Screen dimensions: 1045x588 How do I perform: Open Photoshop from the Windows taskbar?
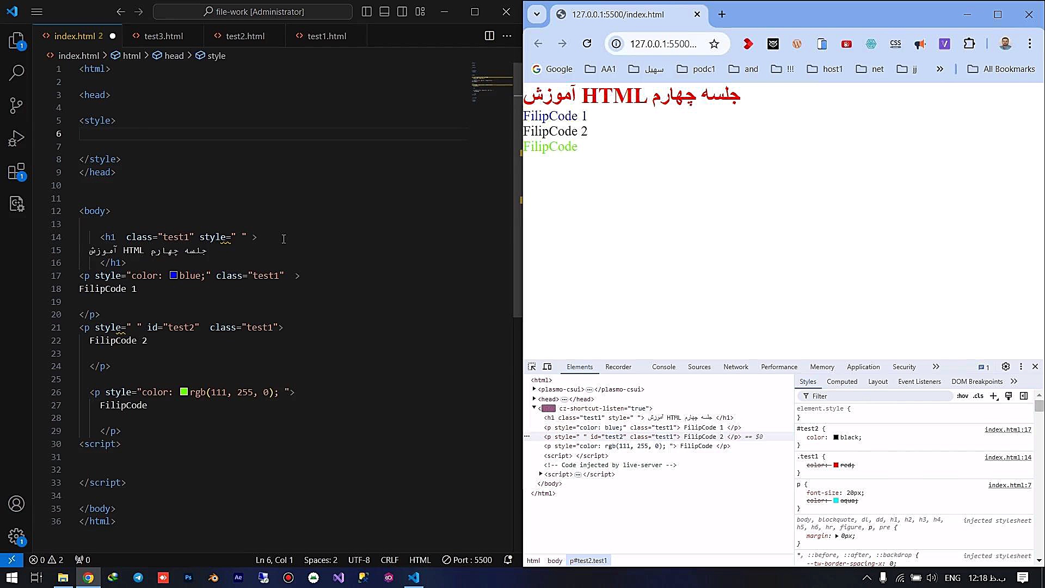[188, 578]
